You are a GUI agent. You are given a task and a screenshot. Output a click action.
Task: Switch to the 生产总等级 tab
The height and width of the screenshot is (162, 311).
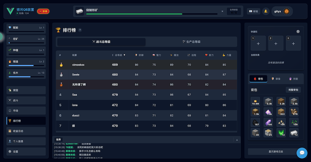click(192, 42)
